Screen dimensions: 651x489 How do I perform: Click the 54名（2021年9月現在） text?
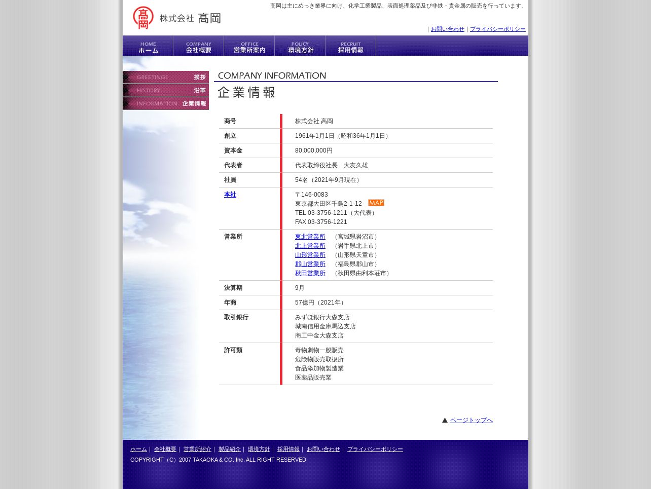329,180
